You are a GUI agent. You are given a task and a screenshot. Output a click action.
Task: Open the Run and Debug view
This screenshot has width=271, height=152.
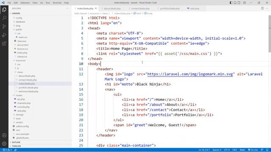(4, 35)
